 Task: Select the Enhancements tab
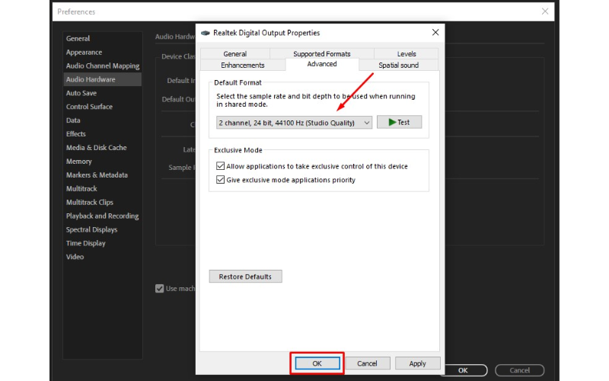[242, 65]
